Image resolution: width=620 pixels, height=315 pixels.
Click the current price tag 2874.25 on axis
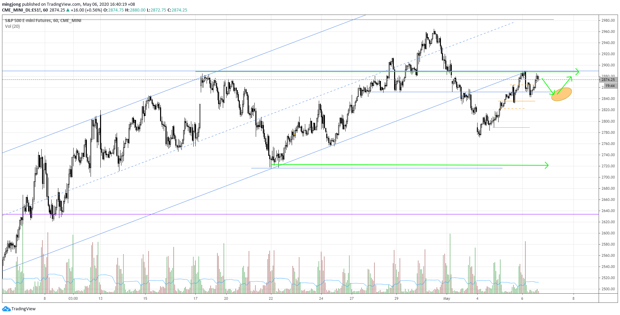608,80
